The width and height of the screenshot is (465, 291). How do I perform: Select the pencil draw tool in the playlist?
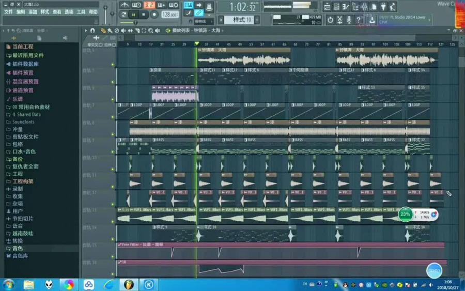103,30
